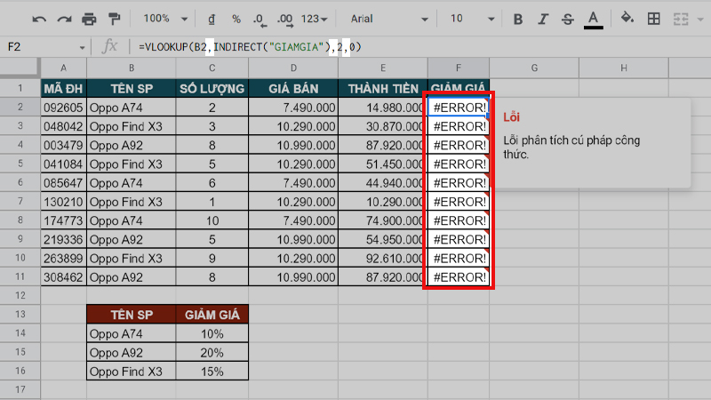Click the "SỐ LƯỢNG" header cell

(x=212, y=88)
